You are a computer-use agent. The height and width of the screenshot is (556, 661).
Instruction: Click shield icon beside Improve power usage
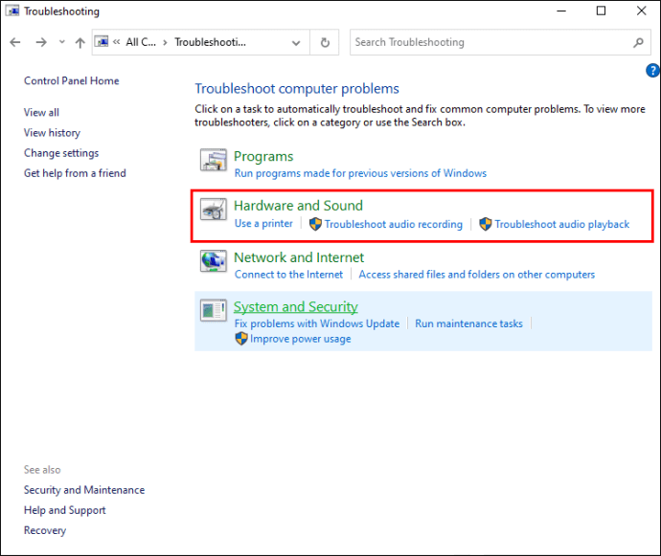241,339
